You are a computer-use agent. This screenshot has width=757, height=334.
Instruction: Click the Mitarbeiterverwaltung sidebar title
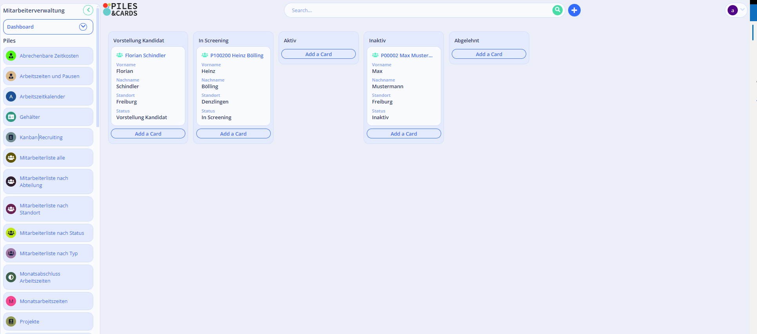point(34,11)
